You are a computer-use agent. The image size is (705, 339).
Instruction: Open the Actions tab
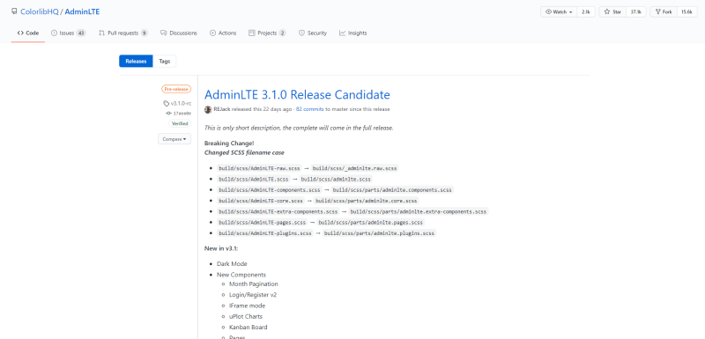(223, 33)
